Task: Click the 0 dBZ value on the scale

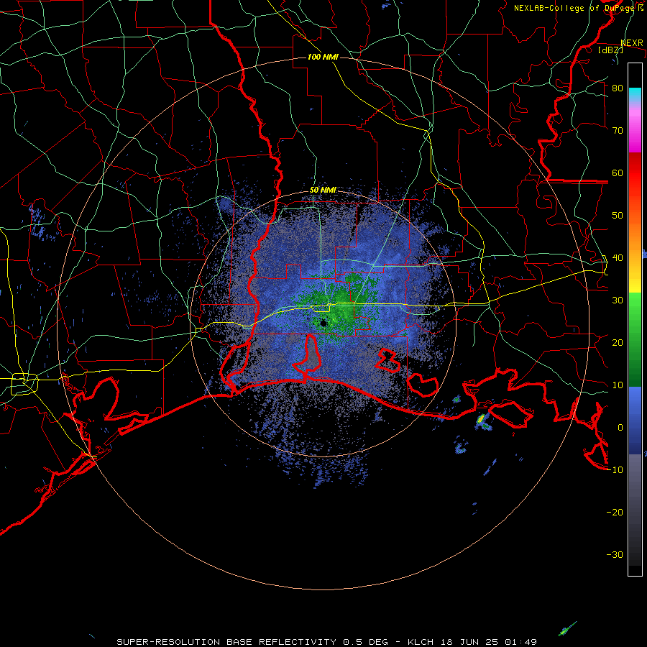Action: [x=620, y=428]
